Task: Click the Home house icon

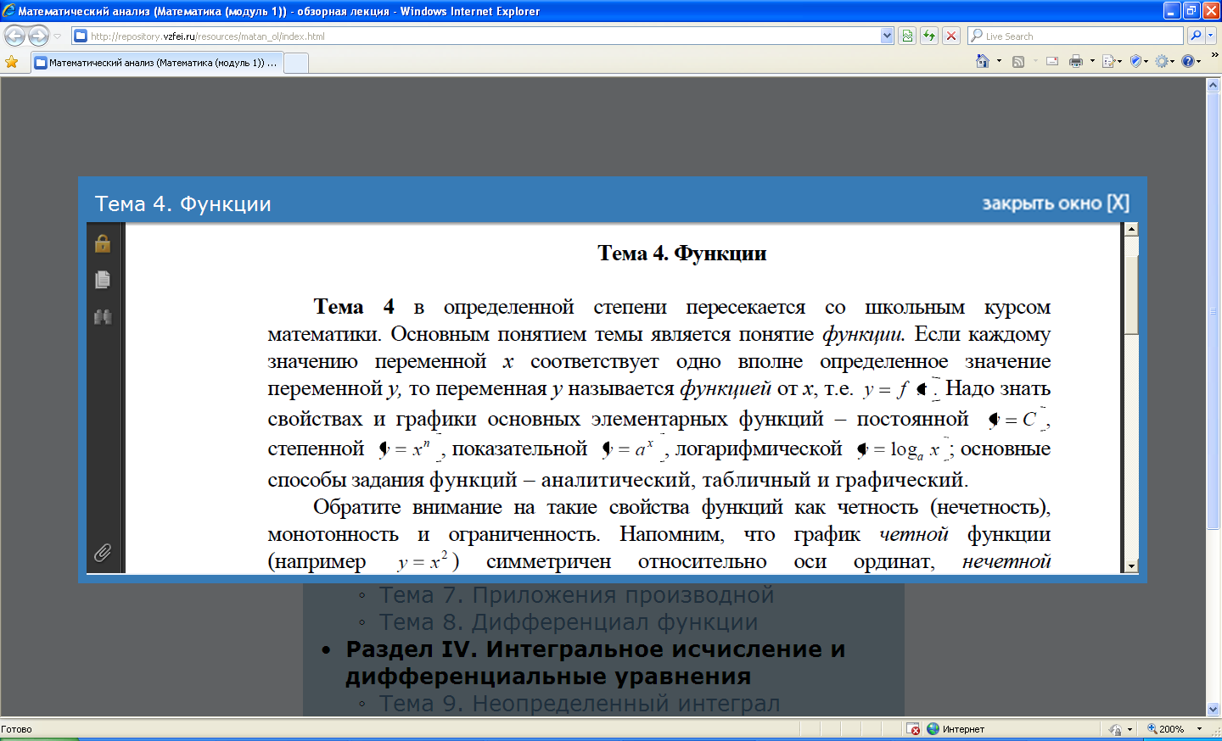Action: click(x=983, y=61)
